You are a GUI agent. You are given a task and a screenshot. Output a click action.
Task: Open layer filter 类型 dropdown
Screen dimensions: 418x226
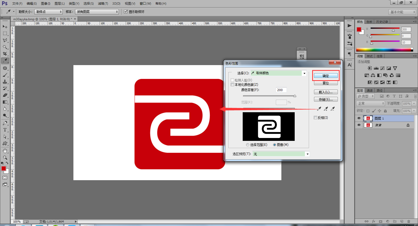(366, 96)
